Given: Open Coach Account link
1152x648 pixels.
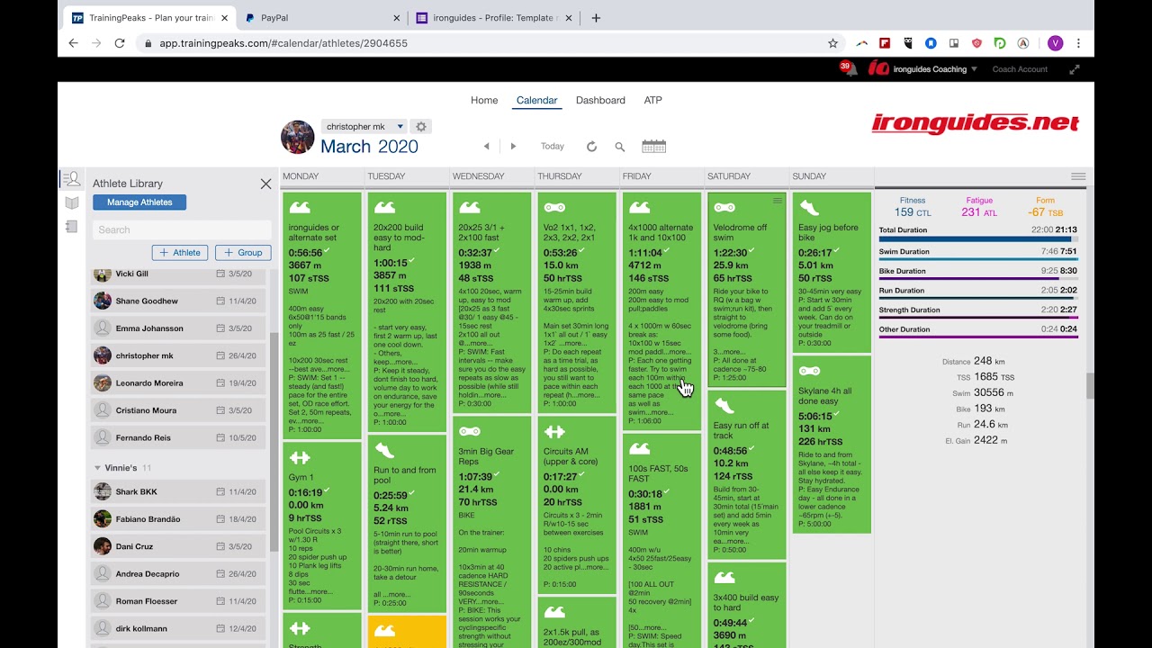Looking at the screenshot, I should [x=1020, y=69].
